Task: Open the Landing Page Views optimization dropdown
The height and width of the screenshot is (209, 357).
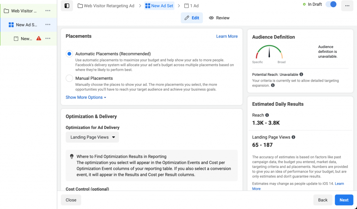Action: pos(92,137)
